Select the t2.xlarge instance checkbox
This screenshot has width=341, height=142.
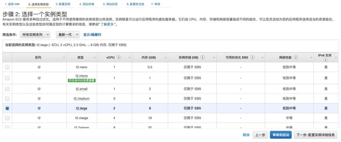click(x=7, y=118)
